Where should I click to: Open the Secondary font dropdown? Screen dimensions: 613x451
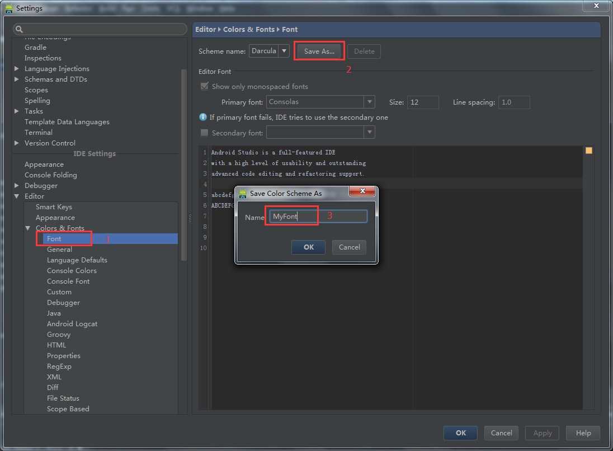[x=369, y=132]
